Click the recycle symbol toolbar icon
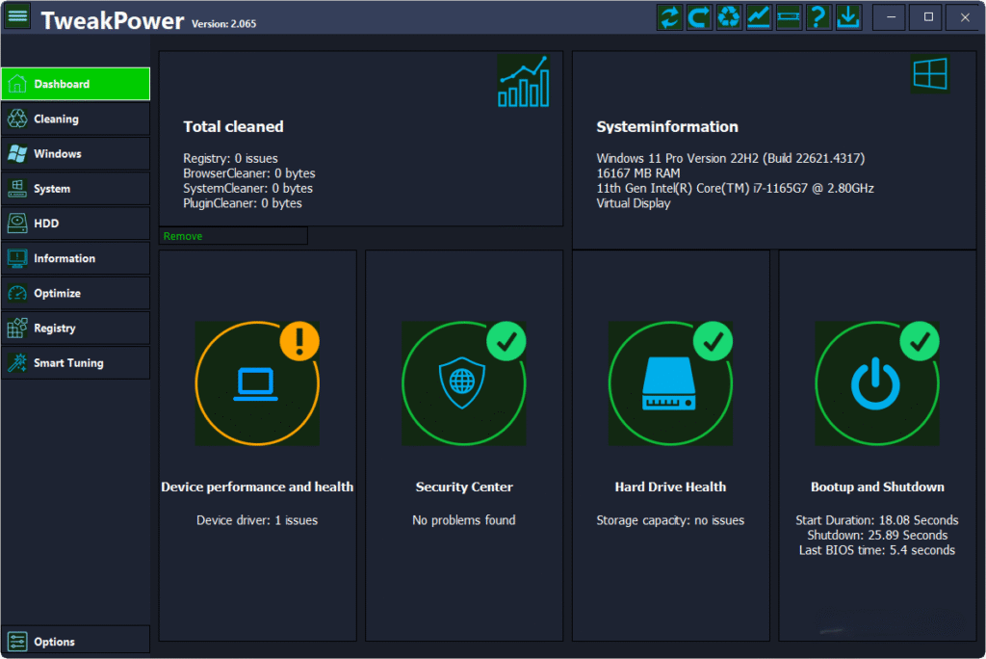 pyautogui.click(x=729, y=17)
